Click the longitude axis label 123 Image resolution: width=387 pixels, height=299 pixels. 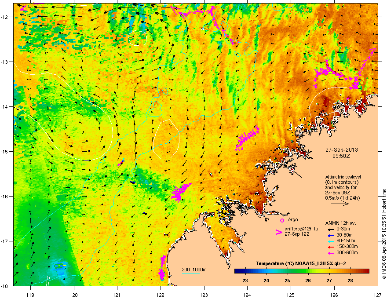pyautogui.click(x=204, y=295)
